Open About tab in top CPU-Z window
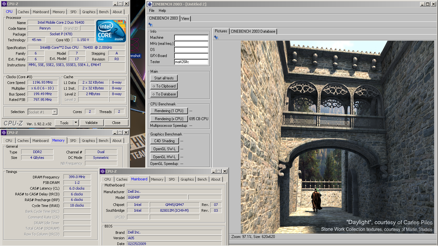The width and height of the screenshot is (438, 246). point(117,12)
